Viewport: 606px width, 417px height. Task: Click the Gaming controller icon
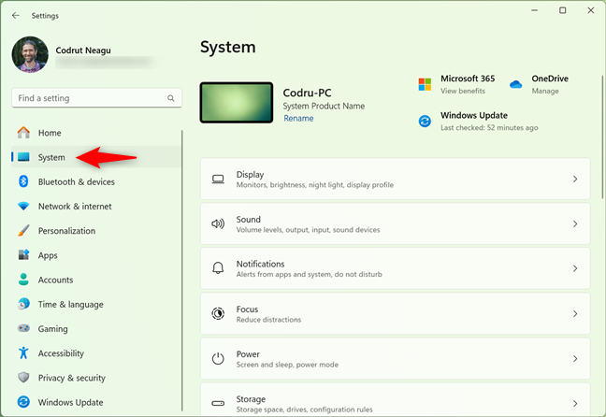(23, 328)
